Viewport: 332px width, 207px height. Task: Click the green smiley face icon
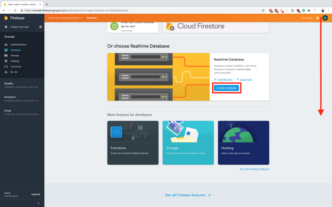114,26
